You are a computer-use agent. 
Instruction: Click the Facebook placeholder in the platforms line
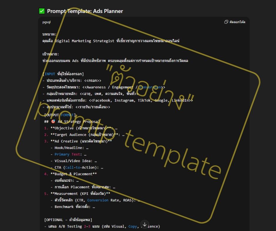pos(102,100)
